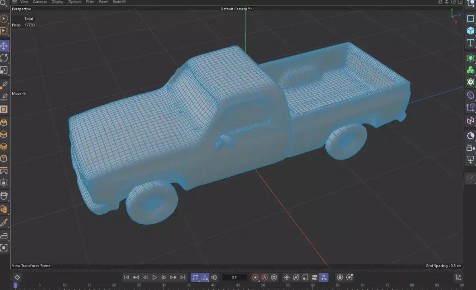Toggle Autokeying button
Image resolution: width=476 pixels, height=290 pixels.
(x=265, y=277)
